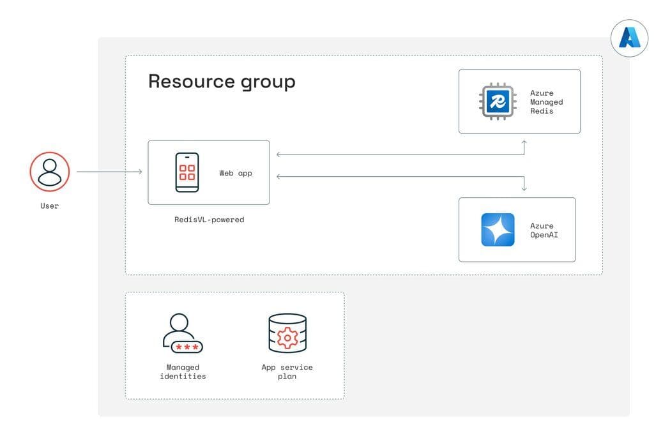Click the Azure logo in the top-right corner
663x436 pixels.
(630, 38)
